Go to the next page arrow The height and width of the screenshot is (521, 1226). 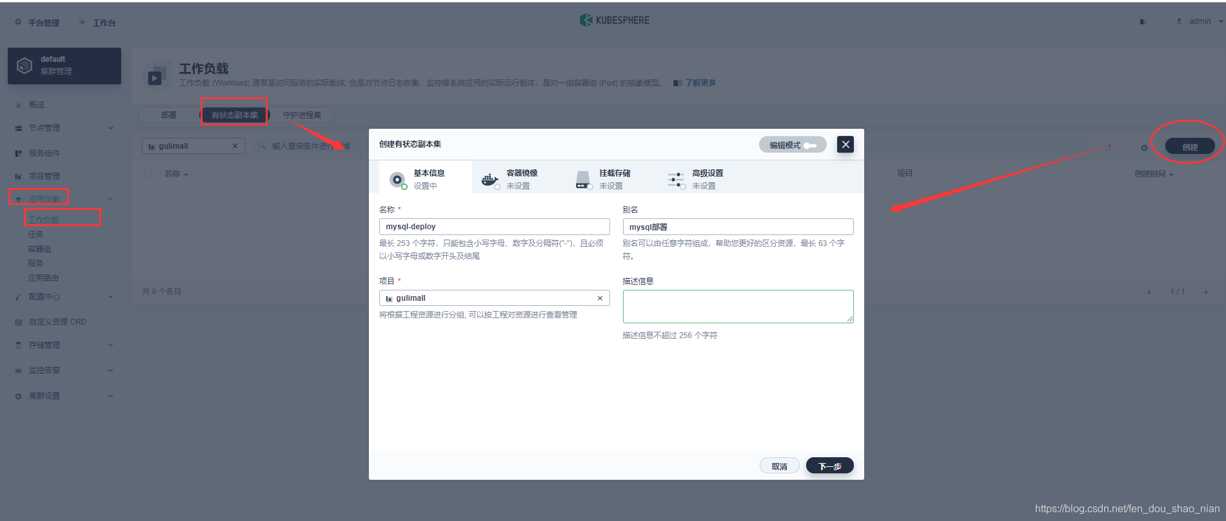(1203, 292)
